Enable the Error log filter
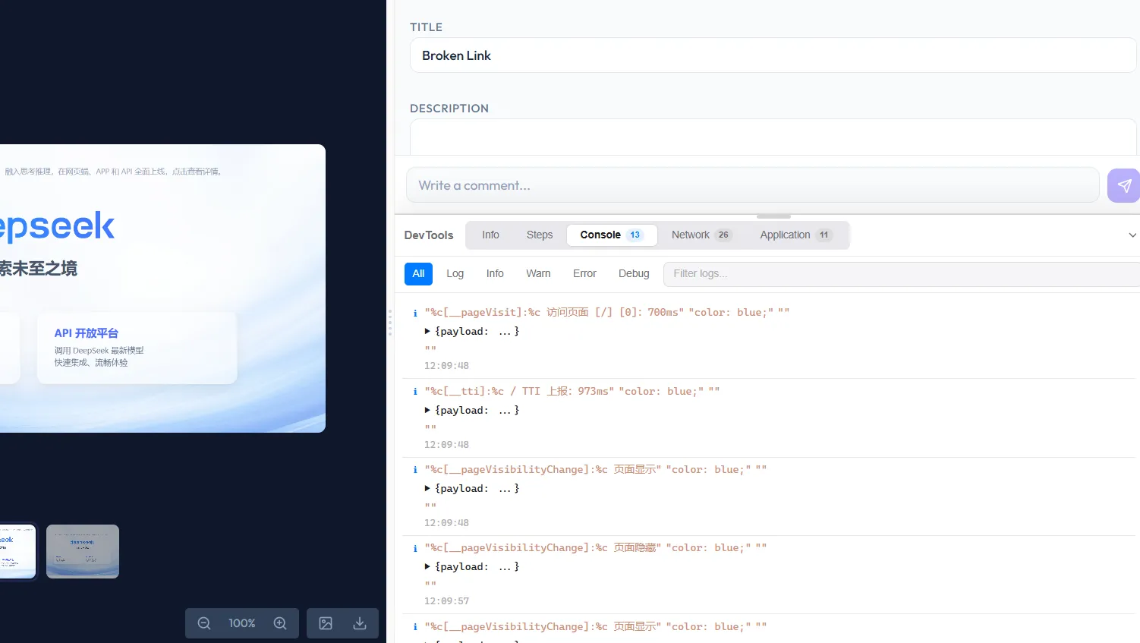 (x=584, y=273)
